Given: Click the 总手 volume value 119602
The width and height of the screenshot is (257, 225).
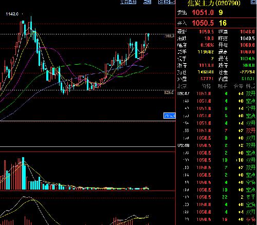Looking at the screenshot, I should pos(206,52).
